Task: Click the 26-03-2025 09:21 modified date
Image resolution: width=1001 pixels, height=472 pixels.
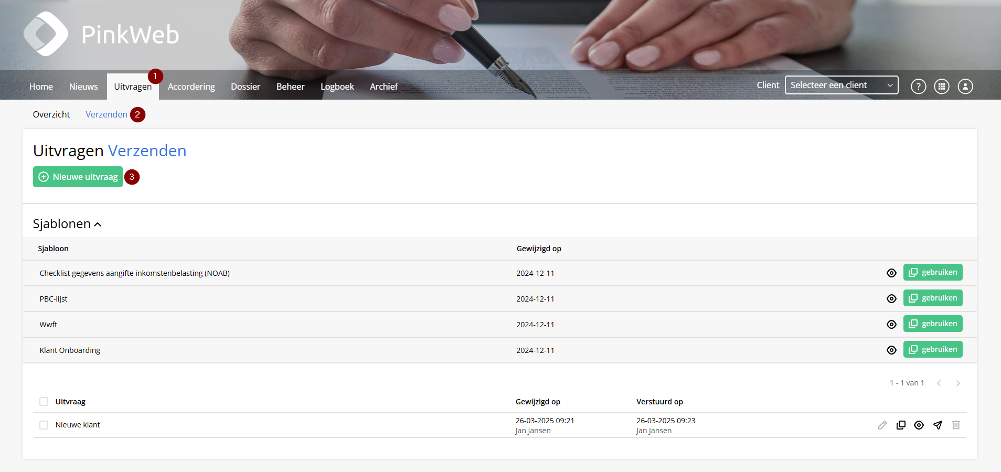Action: pyautogui.click(x=545, y=421)
